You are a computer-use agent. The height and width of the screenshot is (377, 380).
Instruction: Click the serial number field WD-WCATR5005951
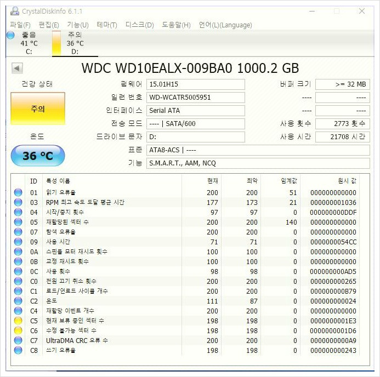pos(196,98)
